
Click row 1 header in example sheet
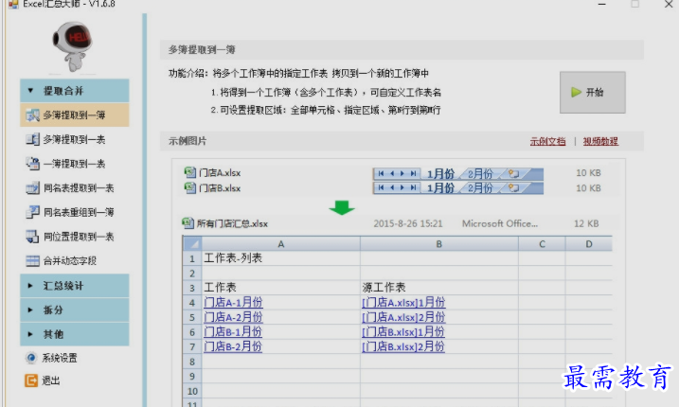point(192,258)
